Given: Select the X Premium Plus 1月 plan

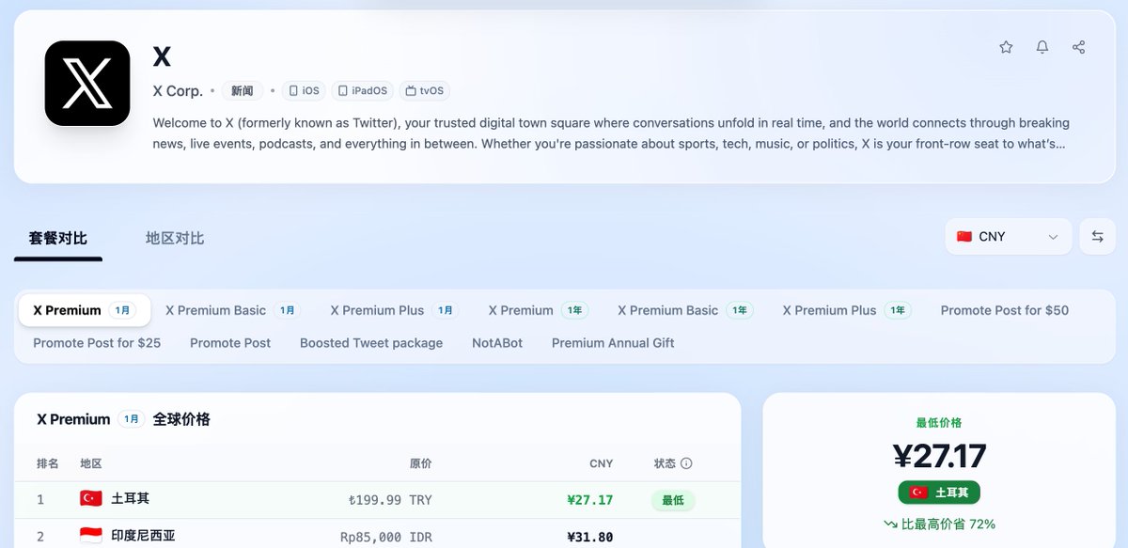Looking at the screenshot, I should pyautogui.click(x=395, y=310).
